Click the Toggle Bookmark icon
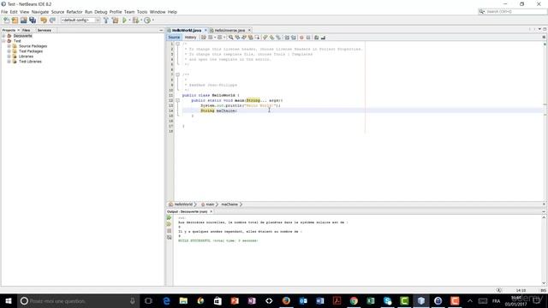This screenshot has height=308, width=548. (278, 38)
